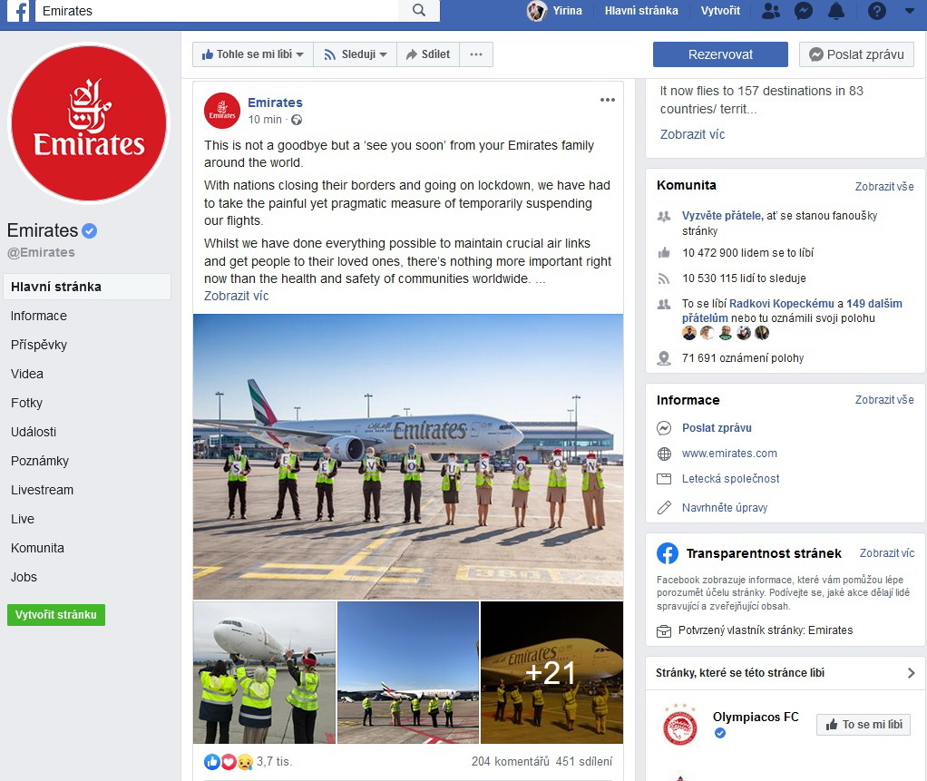The width and height of the screenshot is (927, 781).
Task: Click the Emirates search input field
Action: coord(217,11)
